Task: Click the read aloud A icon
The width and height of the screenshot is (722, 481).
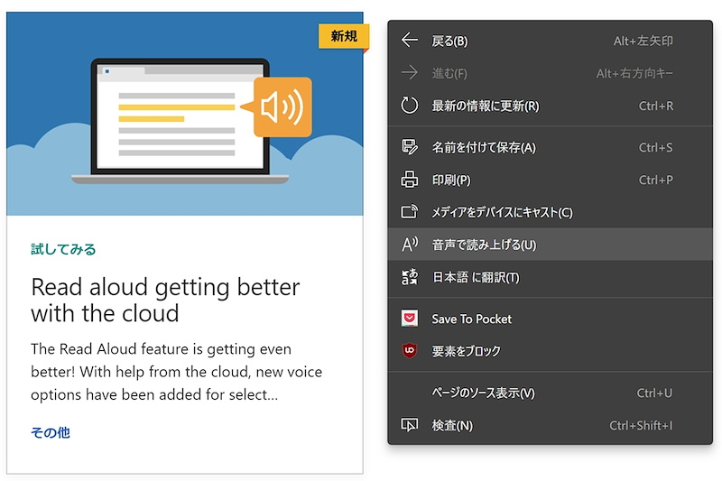Action: 410,245
